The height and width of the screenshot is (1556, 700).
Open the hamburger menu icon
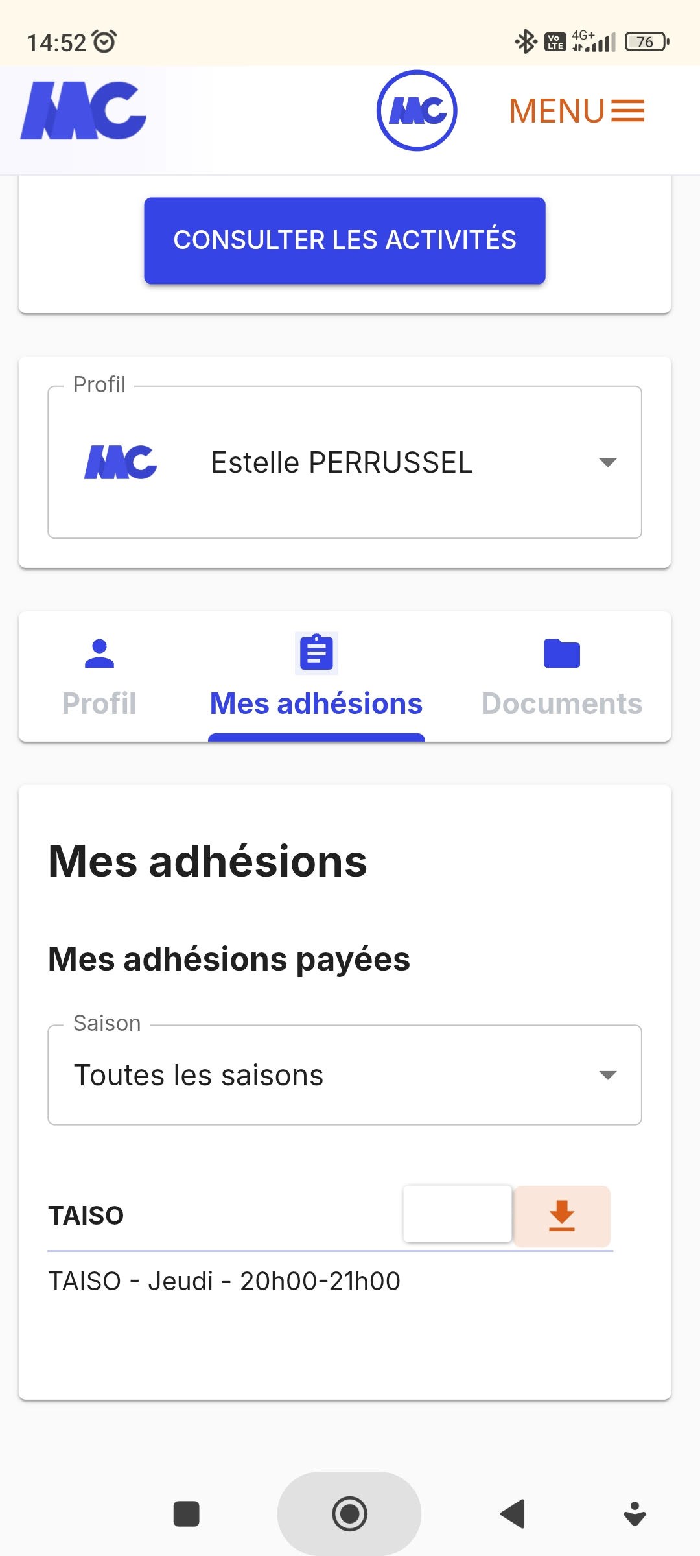(628, 111)
